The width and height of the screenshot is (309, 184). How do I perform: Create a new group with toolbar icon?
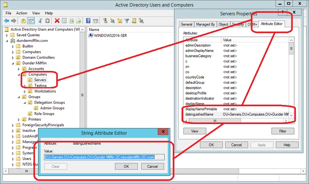pyautogui.click(x=112, y=21)
